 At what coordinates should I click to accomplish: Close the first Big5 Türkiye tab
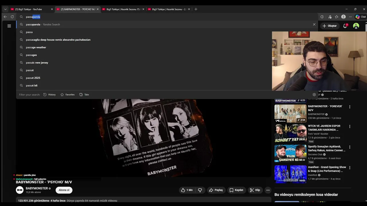point(52,9)
